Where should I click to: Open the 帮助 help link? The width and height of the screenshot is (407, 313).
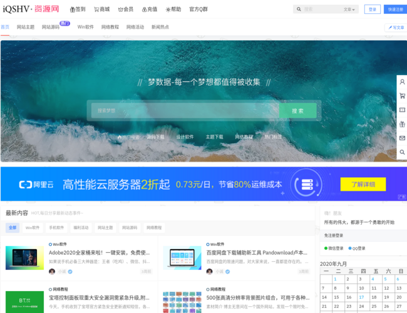coord(173,9)
